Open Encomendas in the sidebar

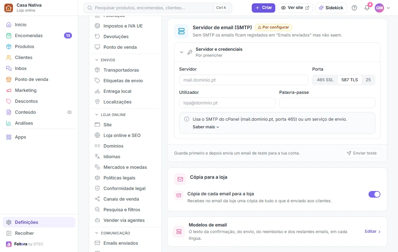tap(39, 35)
